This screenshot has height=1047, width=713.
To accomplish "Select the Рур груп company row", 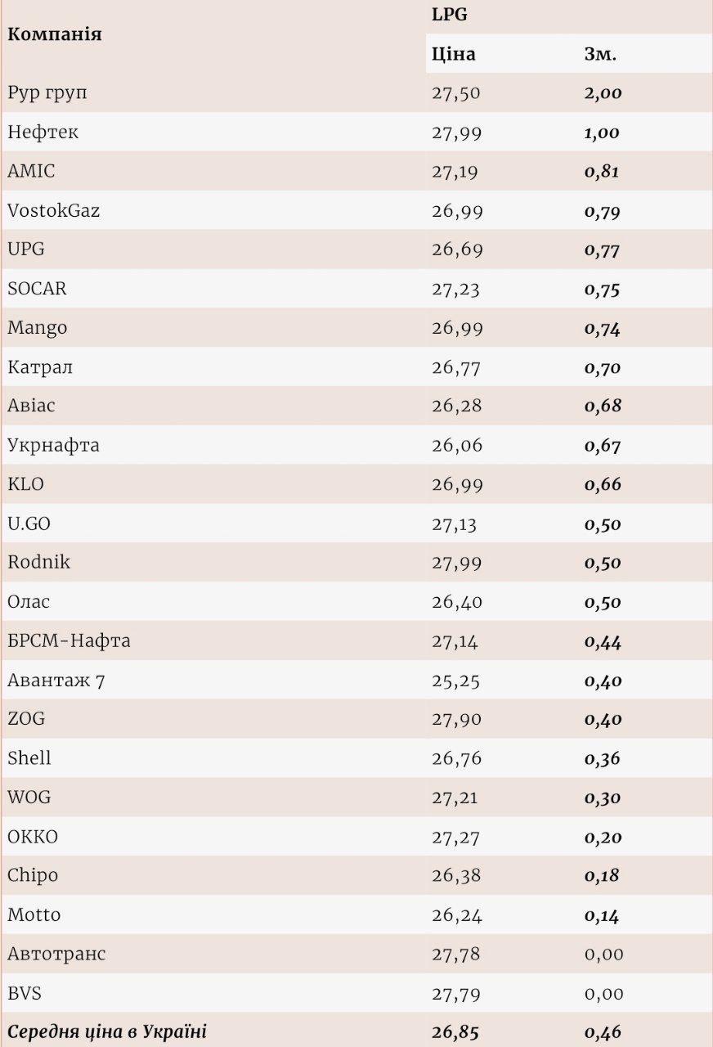I will click(47, 92).
